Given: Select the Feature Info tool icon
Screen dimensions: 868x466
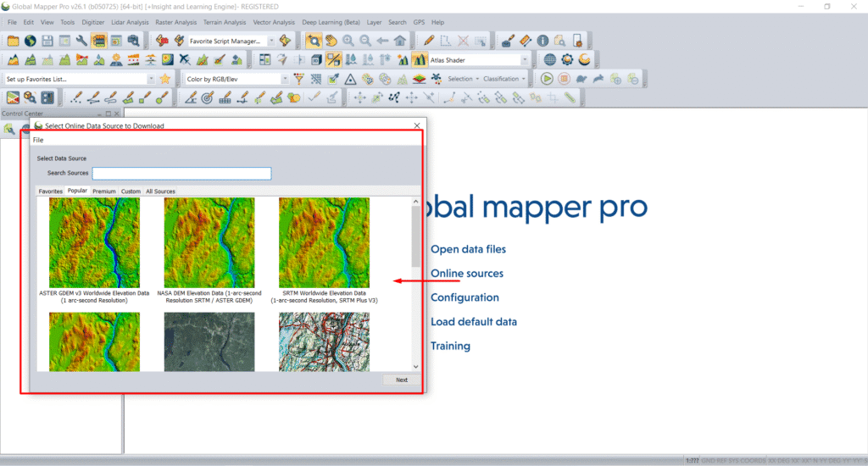Looking at the screenshot, I should tap(542, 41).
